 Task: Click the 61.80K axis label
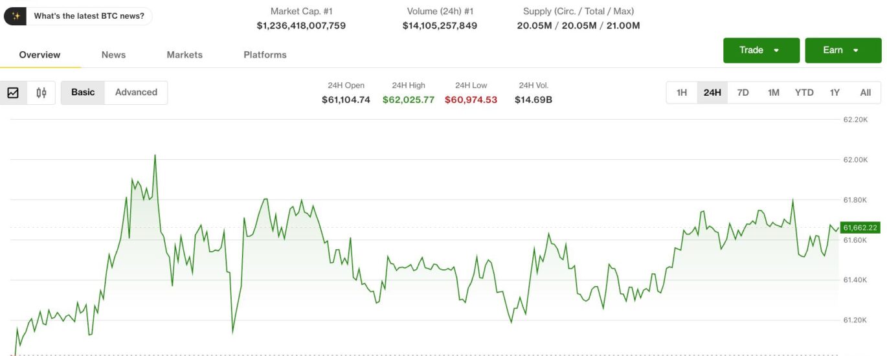[x=855, y=200]
